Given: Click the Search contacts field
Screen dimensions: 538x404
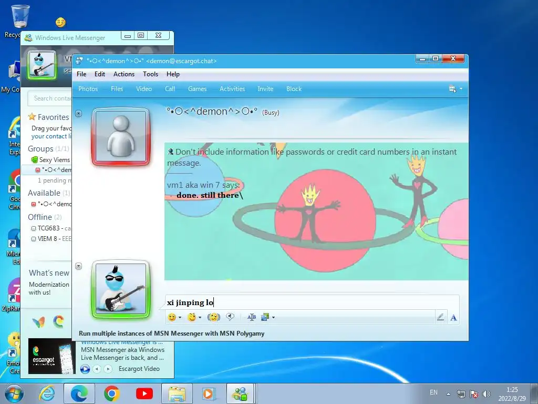Looking at the screenshot, I should (50, 98).
